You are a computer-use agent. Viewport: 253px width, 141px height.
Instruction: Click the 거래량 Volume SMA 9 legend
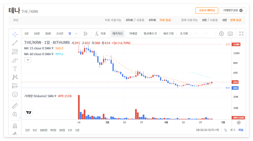tap(48, 96)
